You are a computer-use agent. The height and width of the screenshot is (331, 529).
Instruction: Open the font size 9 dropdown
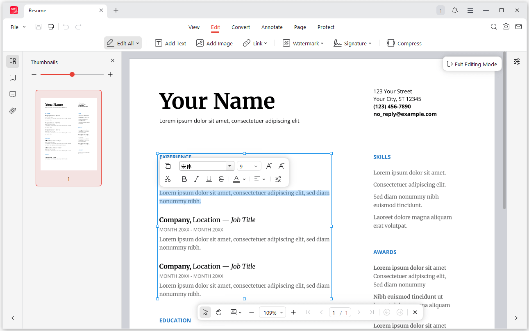[x=249, y=166]
